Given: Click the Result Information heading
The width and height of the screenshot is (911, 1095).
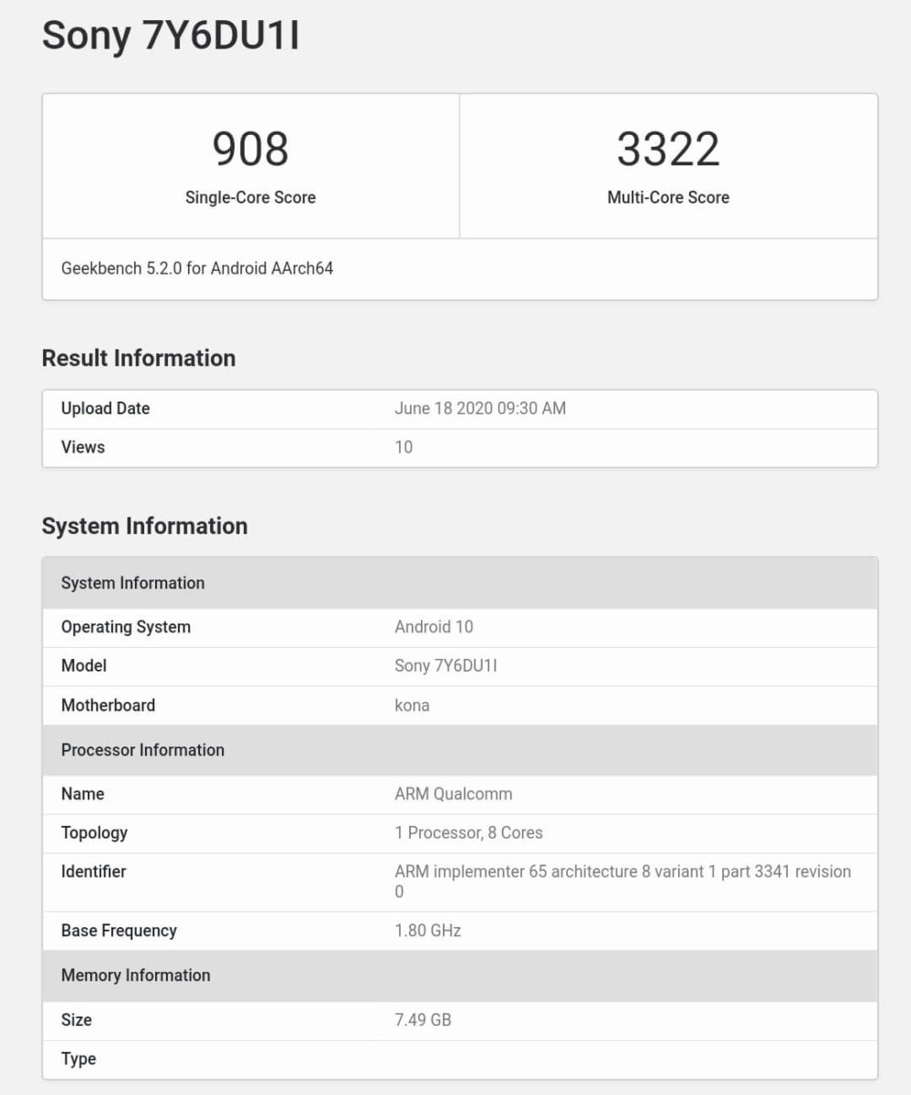Looking at the screenshot, I should [x=137, y=358].
